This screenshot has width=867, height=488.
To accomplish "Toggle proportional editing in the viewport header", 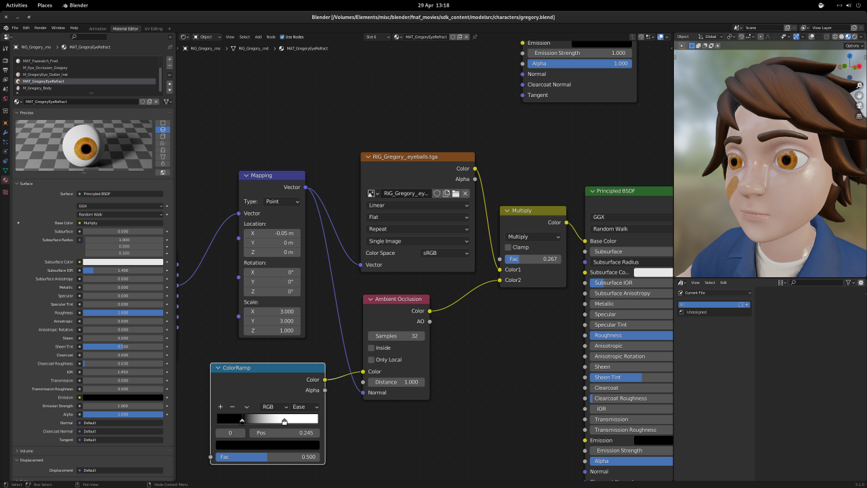I will pos(761,37).
